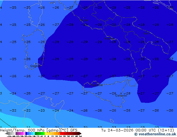Click the dark blue swatch in the color scale
The height and width of the screenshot is (137, 177).
tap(26, 133)
